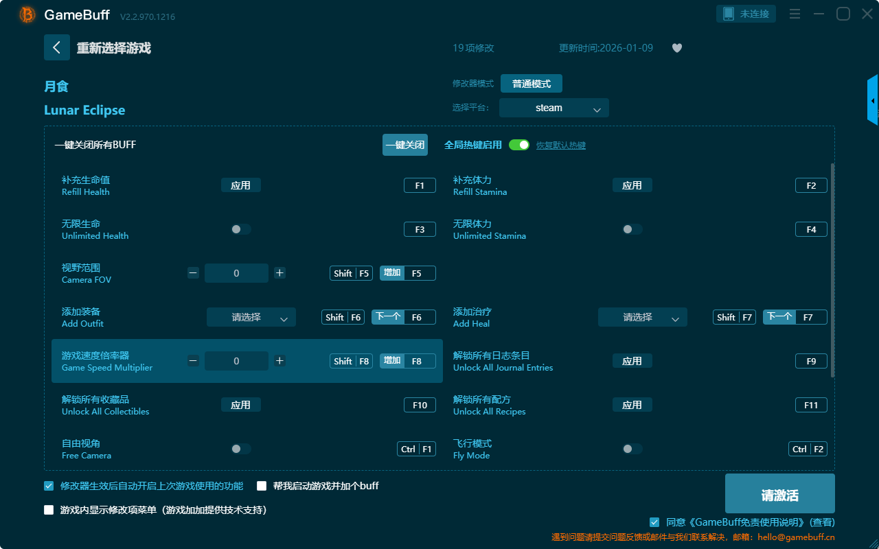Expand the blue side panel arrow
The height and width of the screenshot is (549, 879).
(x=873, y=100)
